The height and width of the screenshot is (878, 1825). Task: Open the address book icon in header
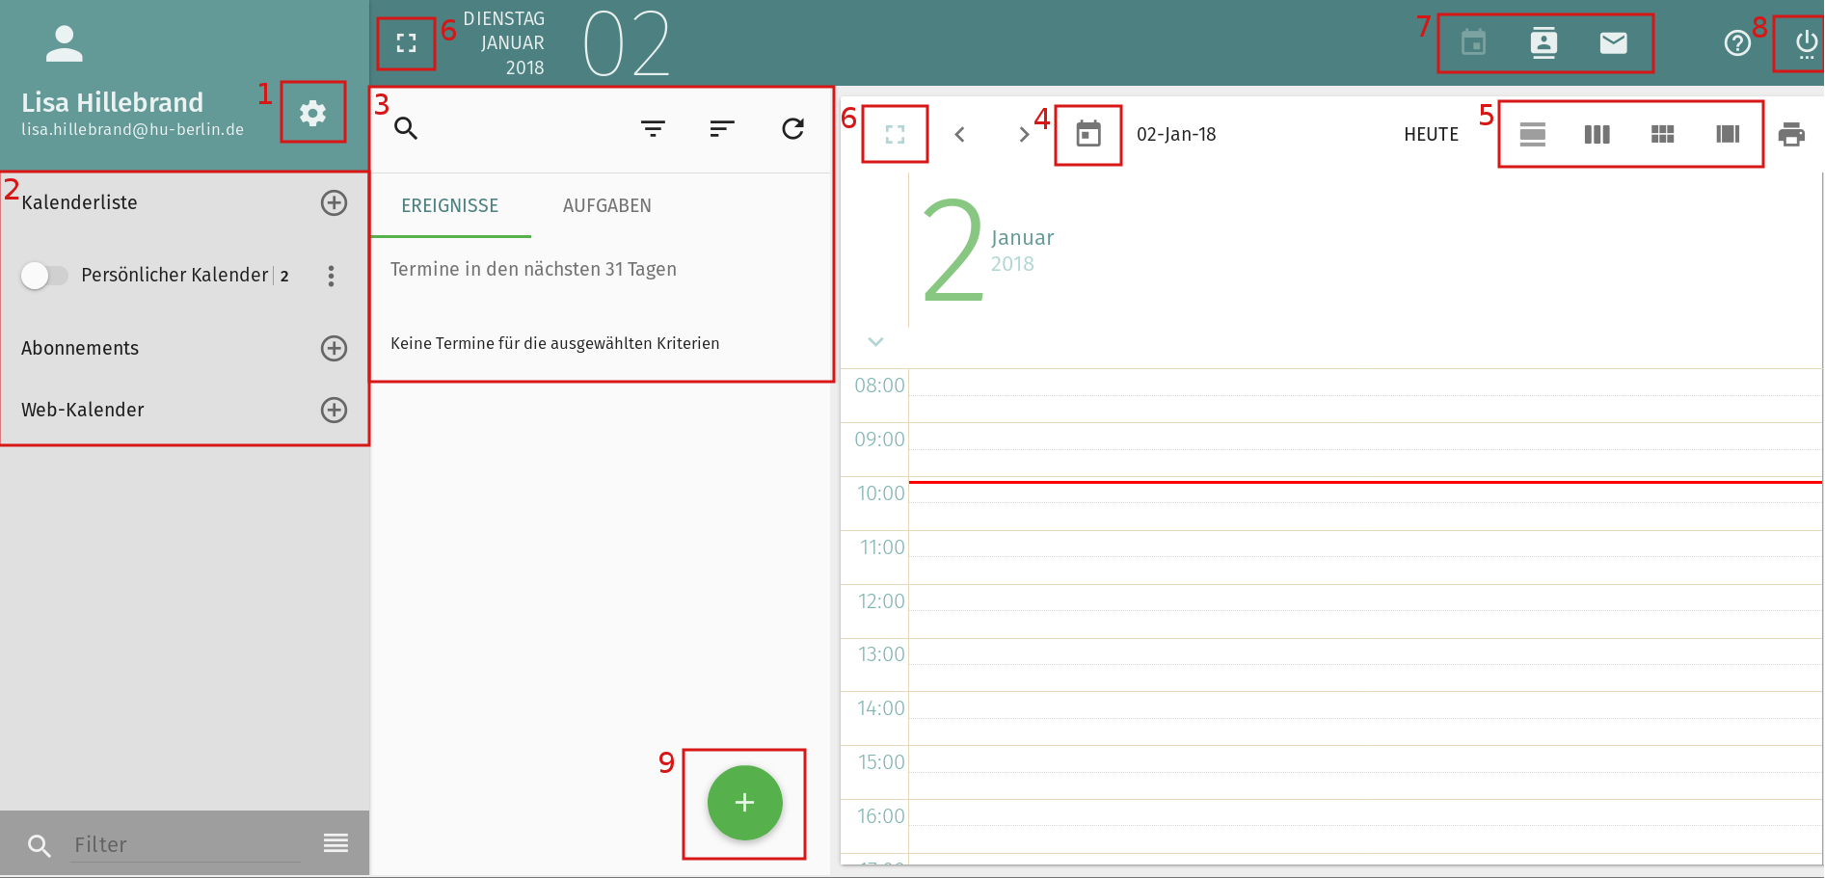pos(1543,43)
